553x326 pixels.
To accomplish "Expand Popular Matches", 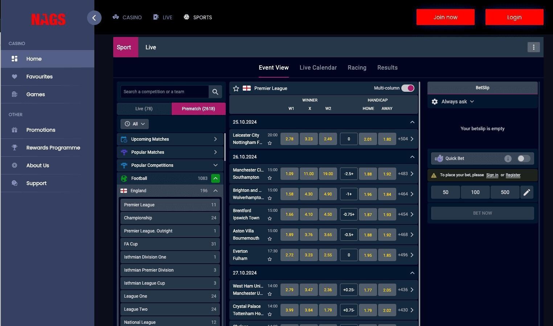I will tap(171, 152).
